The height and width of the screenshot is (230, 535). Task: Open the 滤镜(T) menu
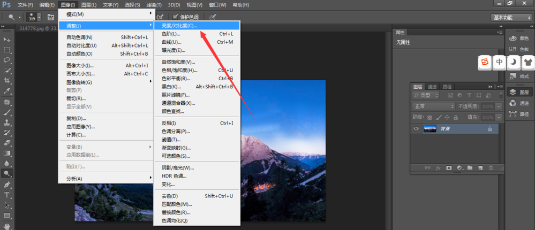154,5
